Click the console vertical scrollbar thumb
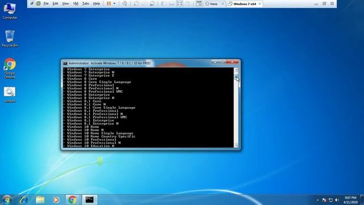The image size is (364, 205). click(x=236, y=77)
